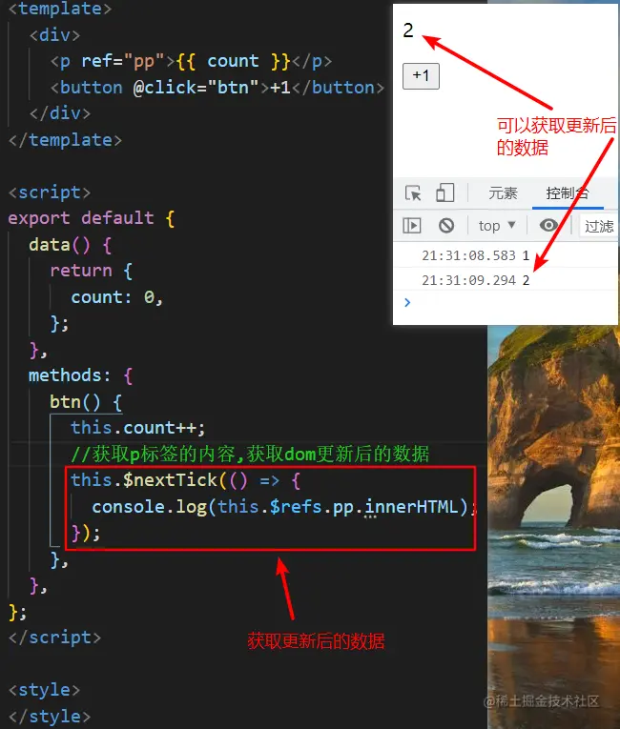Viewport: 620px width, 729px height.
Task: Place the cursor on the this.count++ line
Action: tap(137, 428)
